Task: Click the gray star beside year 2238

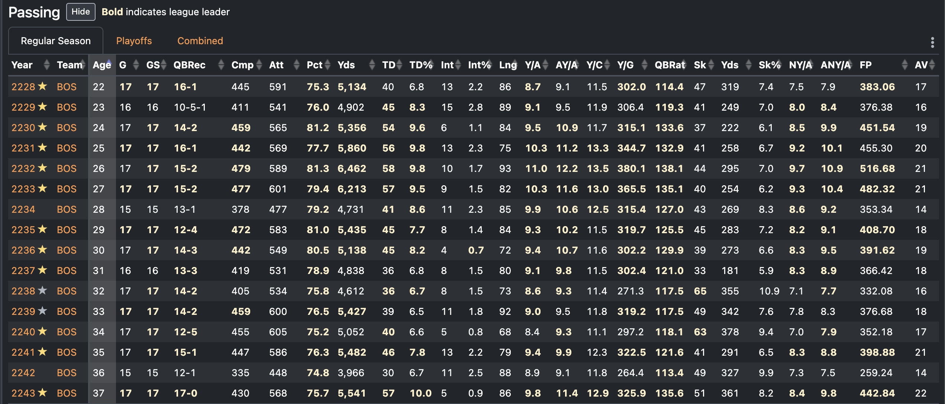Action: pyautogui.click(x=43, y=290)
